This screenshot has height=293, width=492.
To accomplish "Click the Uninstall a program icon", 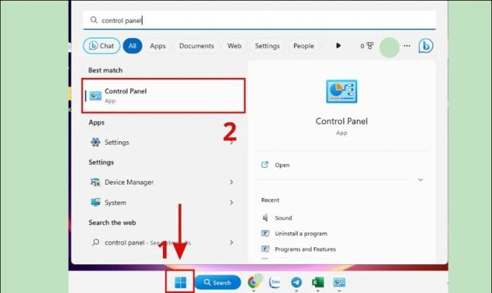I will (x=265, y=233).
